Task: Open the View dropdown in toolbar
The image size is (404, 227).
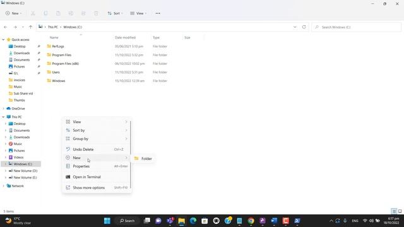Action: (138, 13)
